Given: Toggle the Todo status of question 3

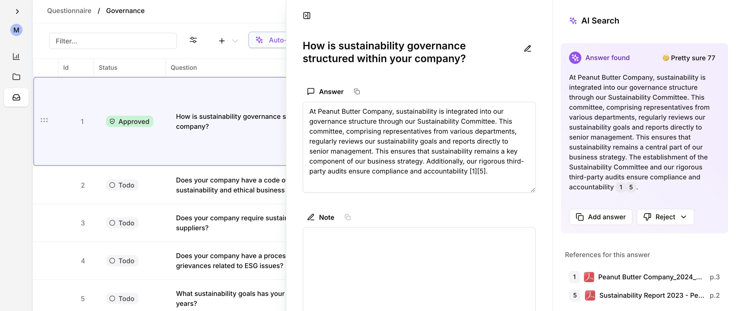Looking at the screenshot, I should [122, 223].
